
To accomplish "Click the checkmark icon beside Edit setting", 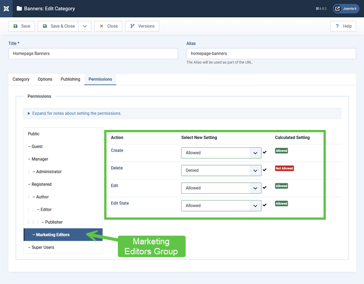I will pyautogui.click(x=265, y=187).
